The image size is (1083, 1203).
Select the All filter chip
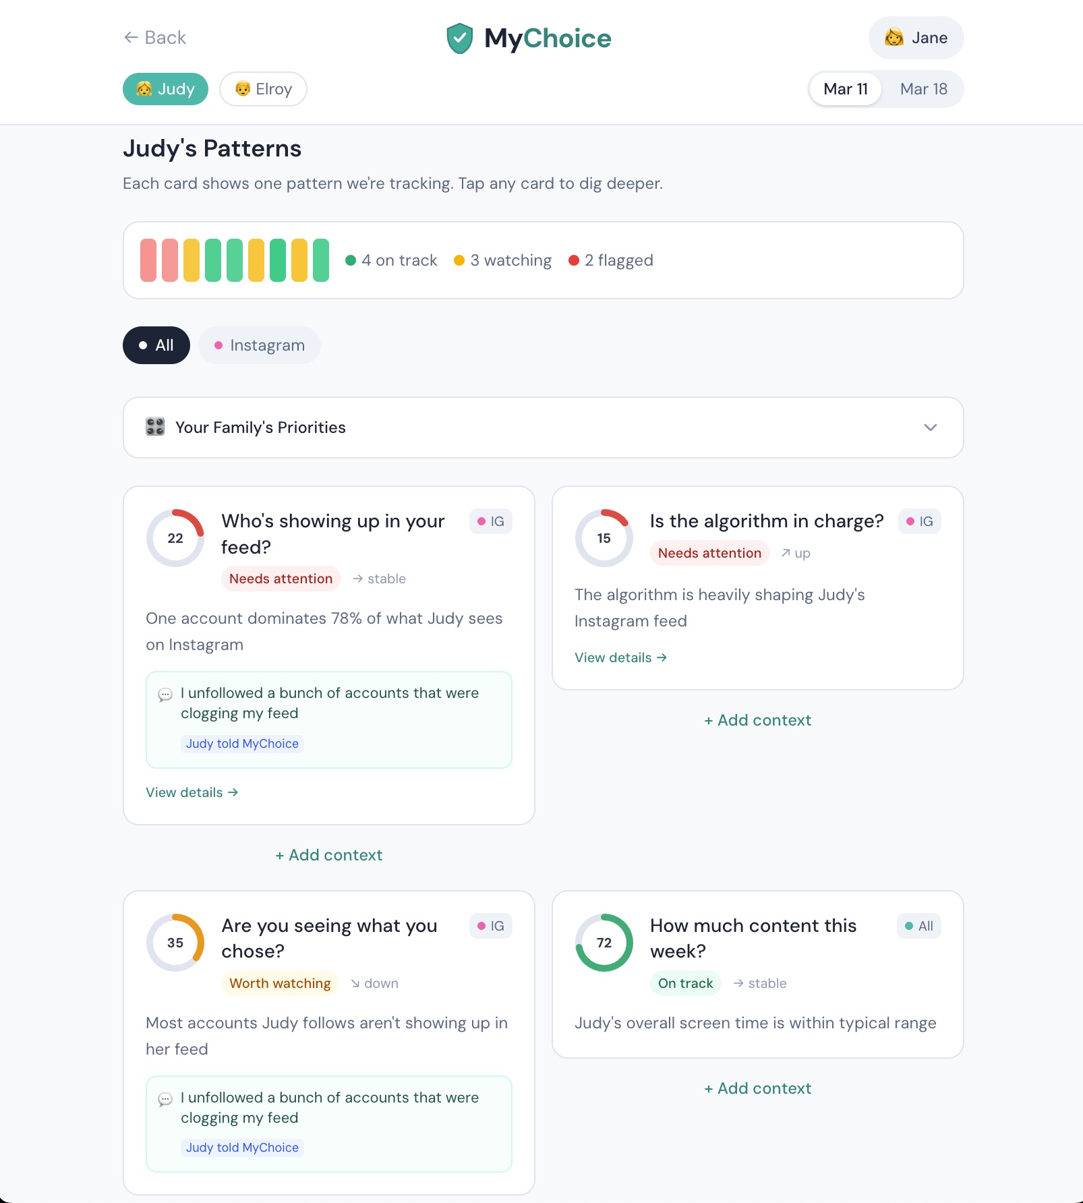[x=156, y=345]
